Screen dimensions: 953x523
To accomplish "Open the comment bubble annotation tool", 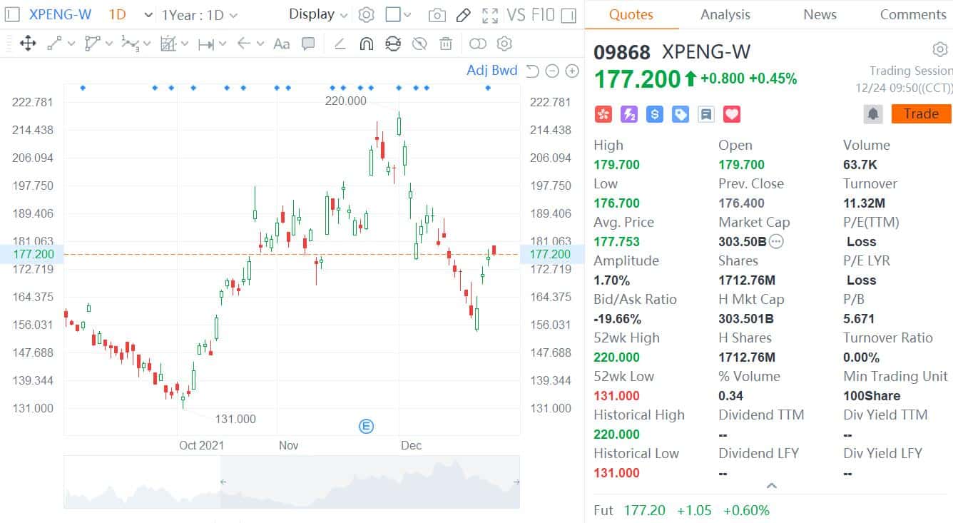I will point(308,44).
